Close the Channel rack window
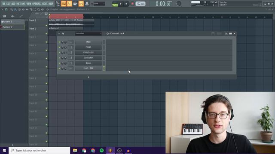Screen dimensions: 275x154 point(235,33)
